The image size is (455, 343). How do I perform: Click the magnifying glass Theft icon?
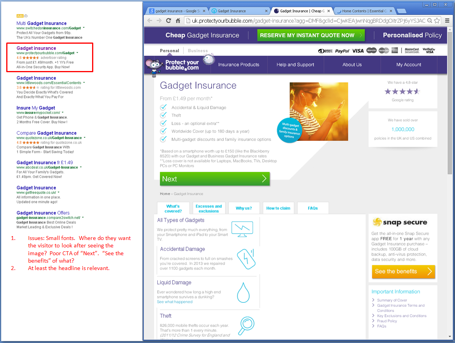pyautogui.click(x=246, y=325)
